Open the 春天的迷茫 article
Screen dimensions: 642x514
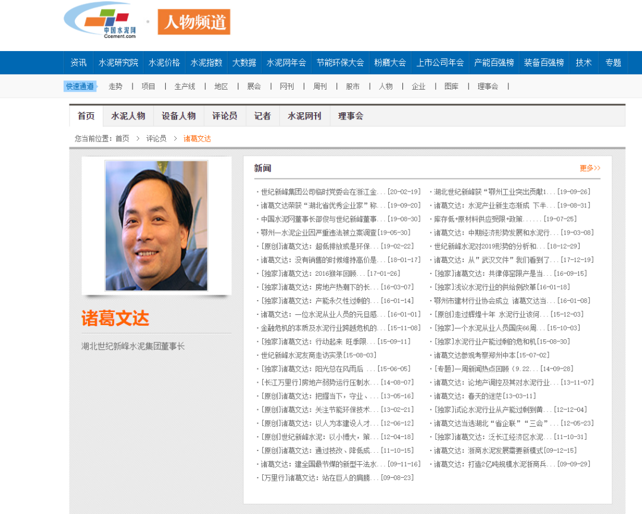484,396
